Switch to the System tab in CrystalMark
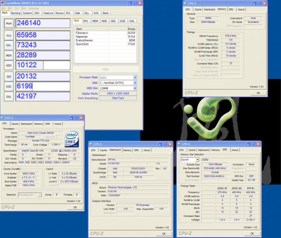281x238 pixels. pyautogui.click(x=27, y=13)
